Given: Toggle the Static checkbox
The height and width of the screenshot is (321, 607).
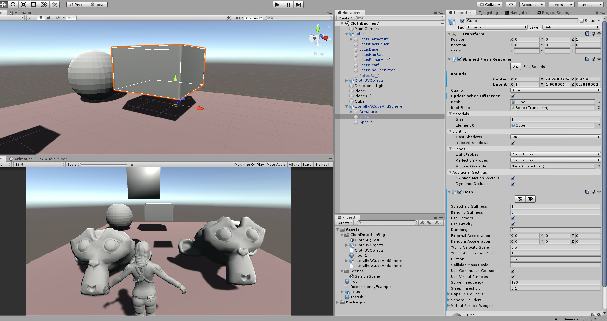Looking at the screenshot, I should pyautogui.click(x=581, y=21).
